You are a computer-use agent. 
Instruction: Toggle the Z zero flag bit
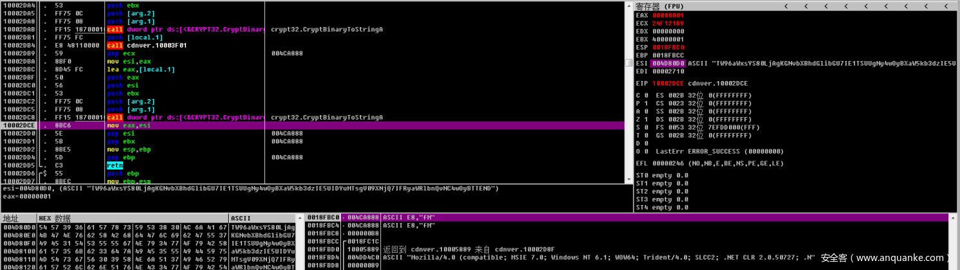click(x=645, y=119)
